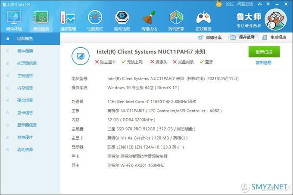
Task: Click the camera icon for 保存截屏
Action: click(233, 37)
